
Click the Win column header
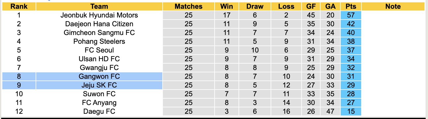pos(226,6)
